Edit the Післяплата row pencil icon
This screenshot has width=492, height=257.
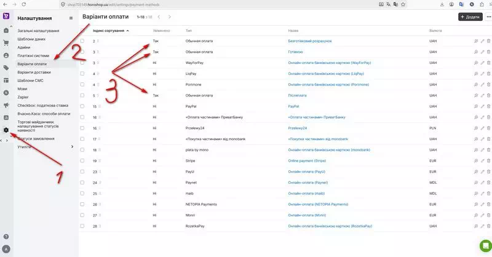[482, 95]
